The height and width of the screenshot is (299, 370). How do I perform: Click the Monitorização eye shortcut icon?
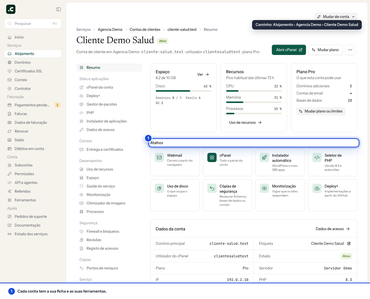[x=264, y=188]
